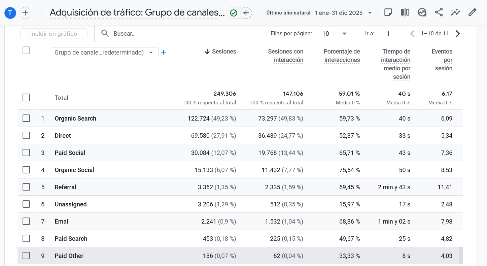Screen dimensions: 487x266
Task: Open the rows per page dropdown
Action: 334,34
